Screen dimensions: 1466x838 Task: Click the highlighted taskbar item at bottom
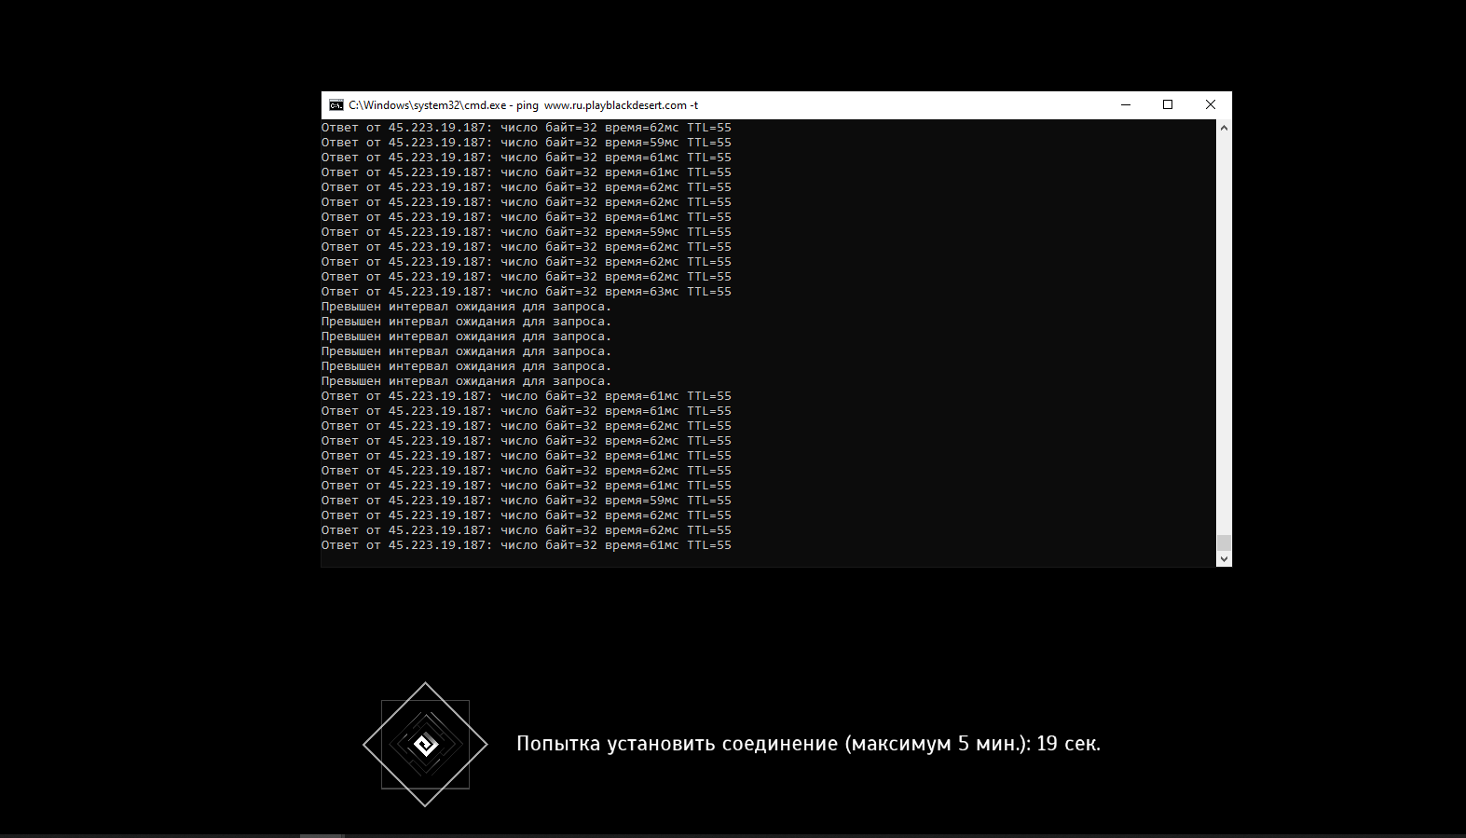click(x=322, y=835)
